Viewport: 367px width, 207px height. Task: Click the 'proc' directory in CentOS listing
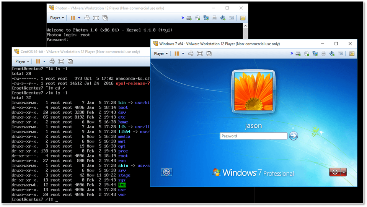123,151
